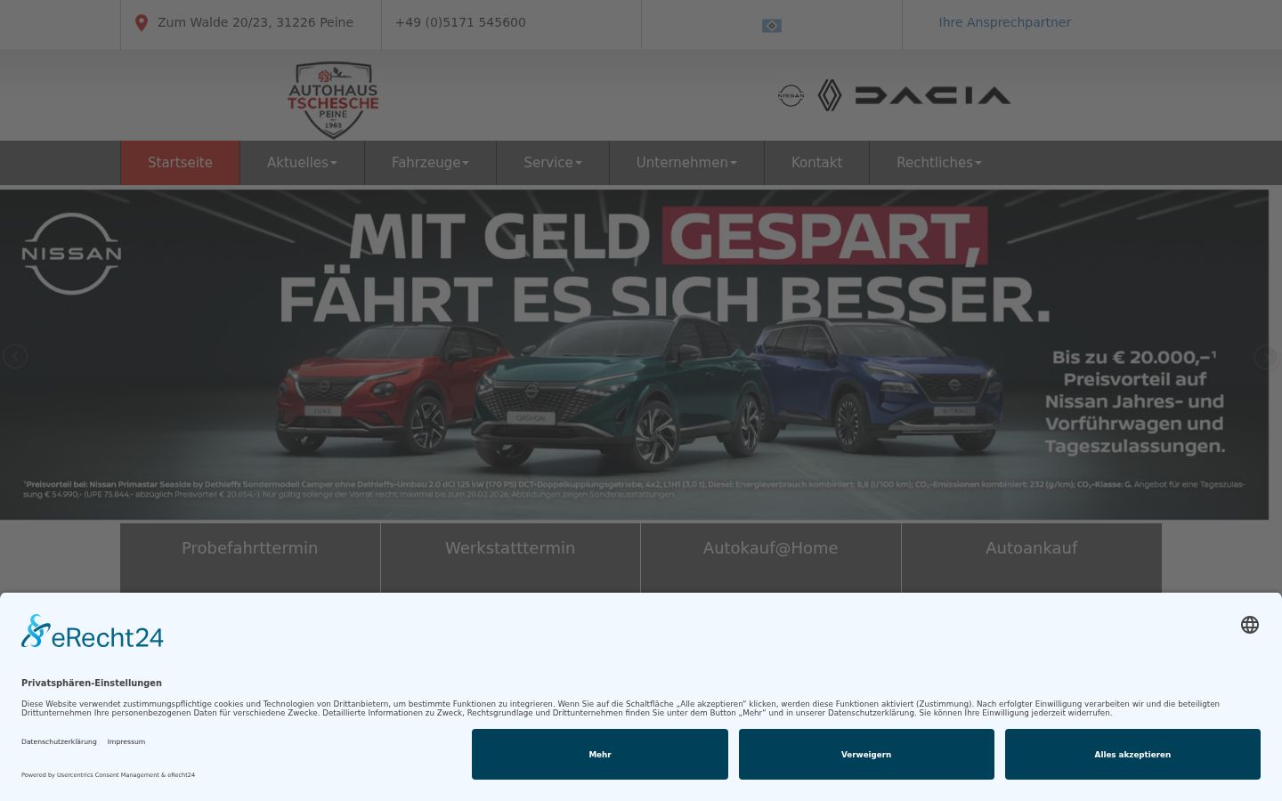The image size is (1282, 801).
Task: Click the Mehr button in consent banner
Action: coord(600,755)
